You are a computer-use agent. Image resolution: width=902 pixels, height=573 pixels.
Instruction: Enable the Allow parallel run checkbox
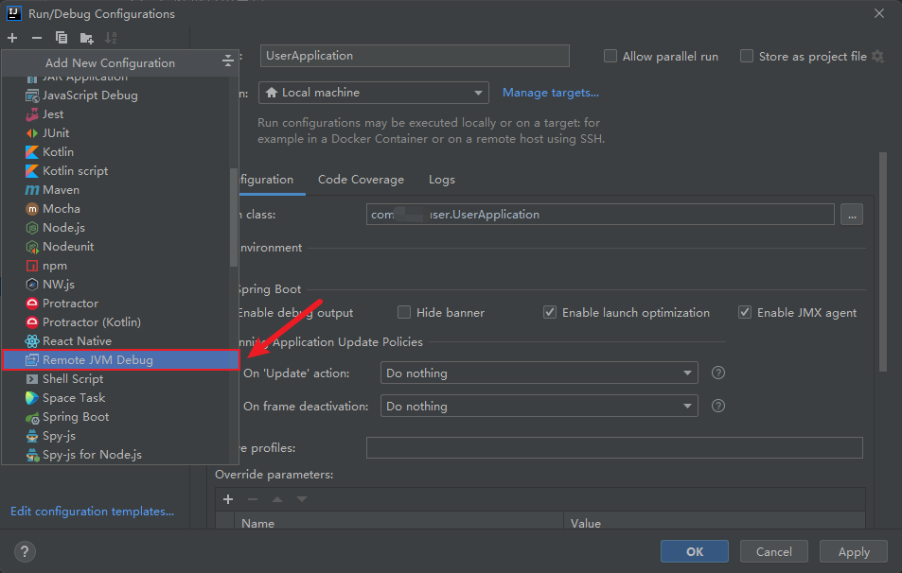pos(610,56)
